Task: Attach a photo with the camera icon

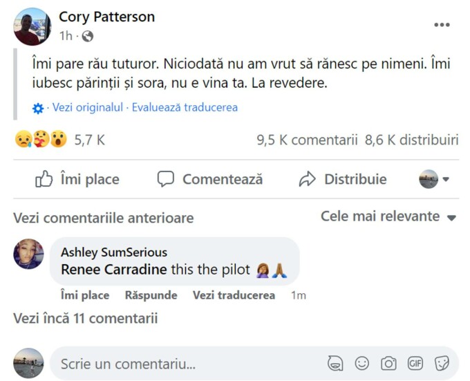Action: pyautogui.click(x=388, y=363)
